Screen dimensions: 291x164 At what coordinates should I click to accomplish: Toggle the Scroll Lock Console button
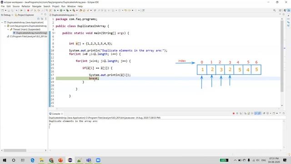tap(249, 113)
